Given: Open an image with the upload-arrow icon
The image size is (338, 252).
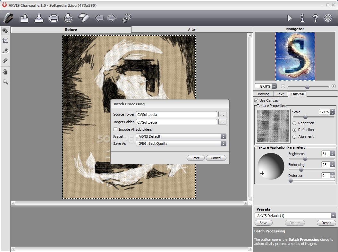Looking at the screenshot, I should click(x=24, y=18).
